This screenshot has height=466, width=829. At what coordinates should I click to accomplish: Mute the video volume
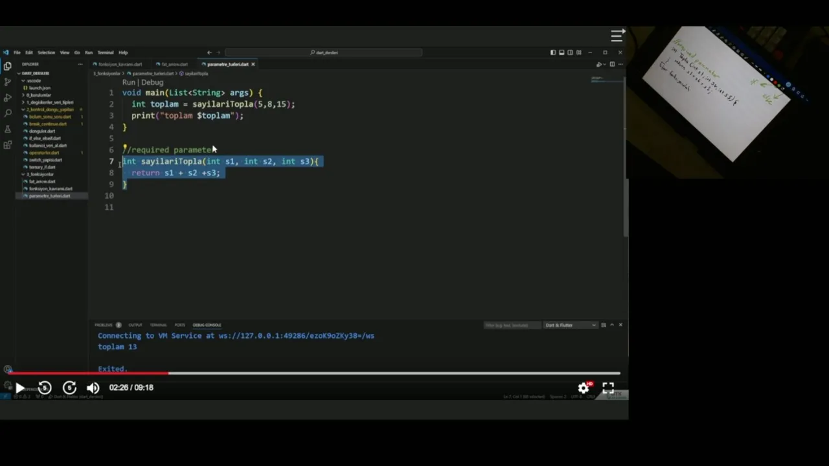pyautogui.click(x=93, y=388)
